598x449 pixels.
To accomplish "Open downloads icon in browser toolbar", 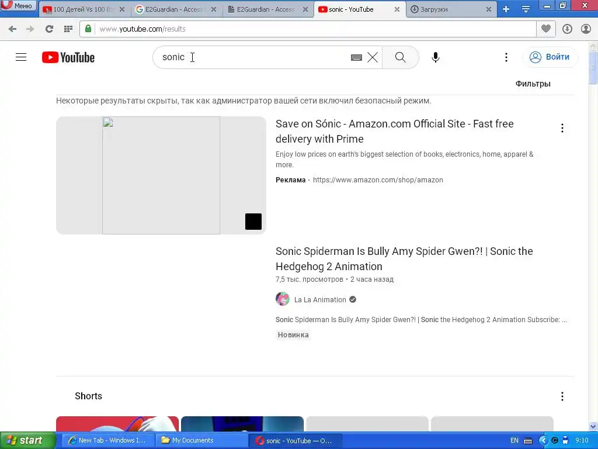I will point(567,29).
